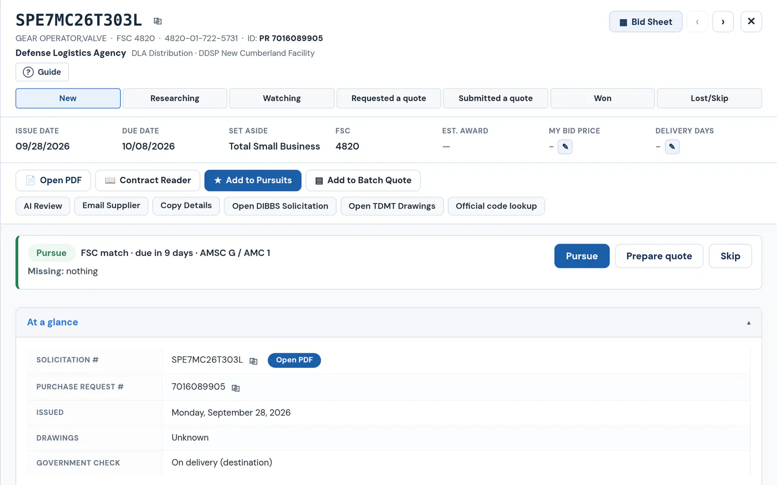This screenshot has height=485, width=777.
Task: Click Prepare quote
Action: [x=659, y=256]
